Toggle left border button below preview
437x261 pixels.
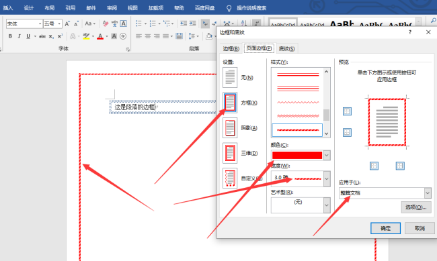click(x=374, y=166)
